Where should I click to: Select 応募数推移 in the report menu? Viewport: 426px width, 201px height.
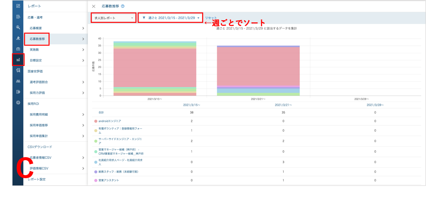pyautogui.click(x=56, y=39)
